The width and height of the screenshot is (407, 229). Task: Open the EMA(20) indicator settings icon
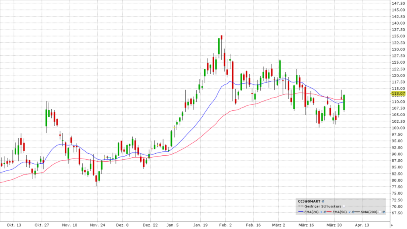[x=325, y=212]
